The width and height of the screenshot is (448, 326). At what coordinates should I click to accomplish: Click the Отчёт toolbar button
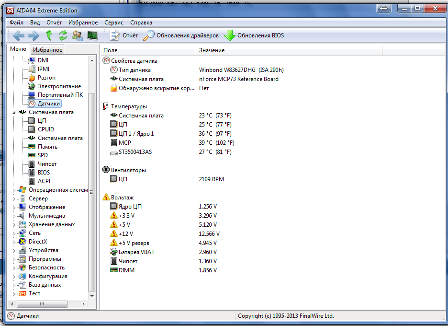pos(124,35)
